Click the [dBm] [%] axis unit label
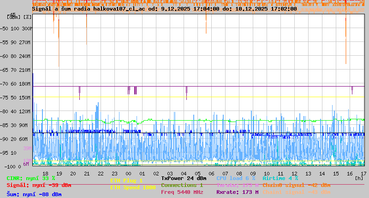Screen dimensions: 369x198 coord(19,17)
